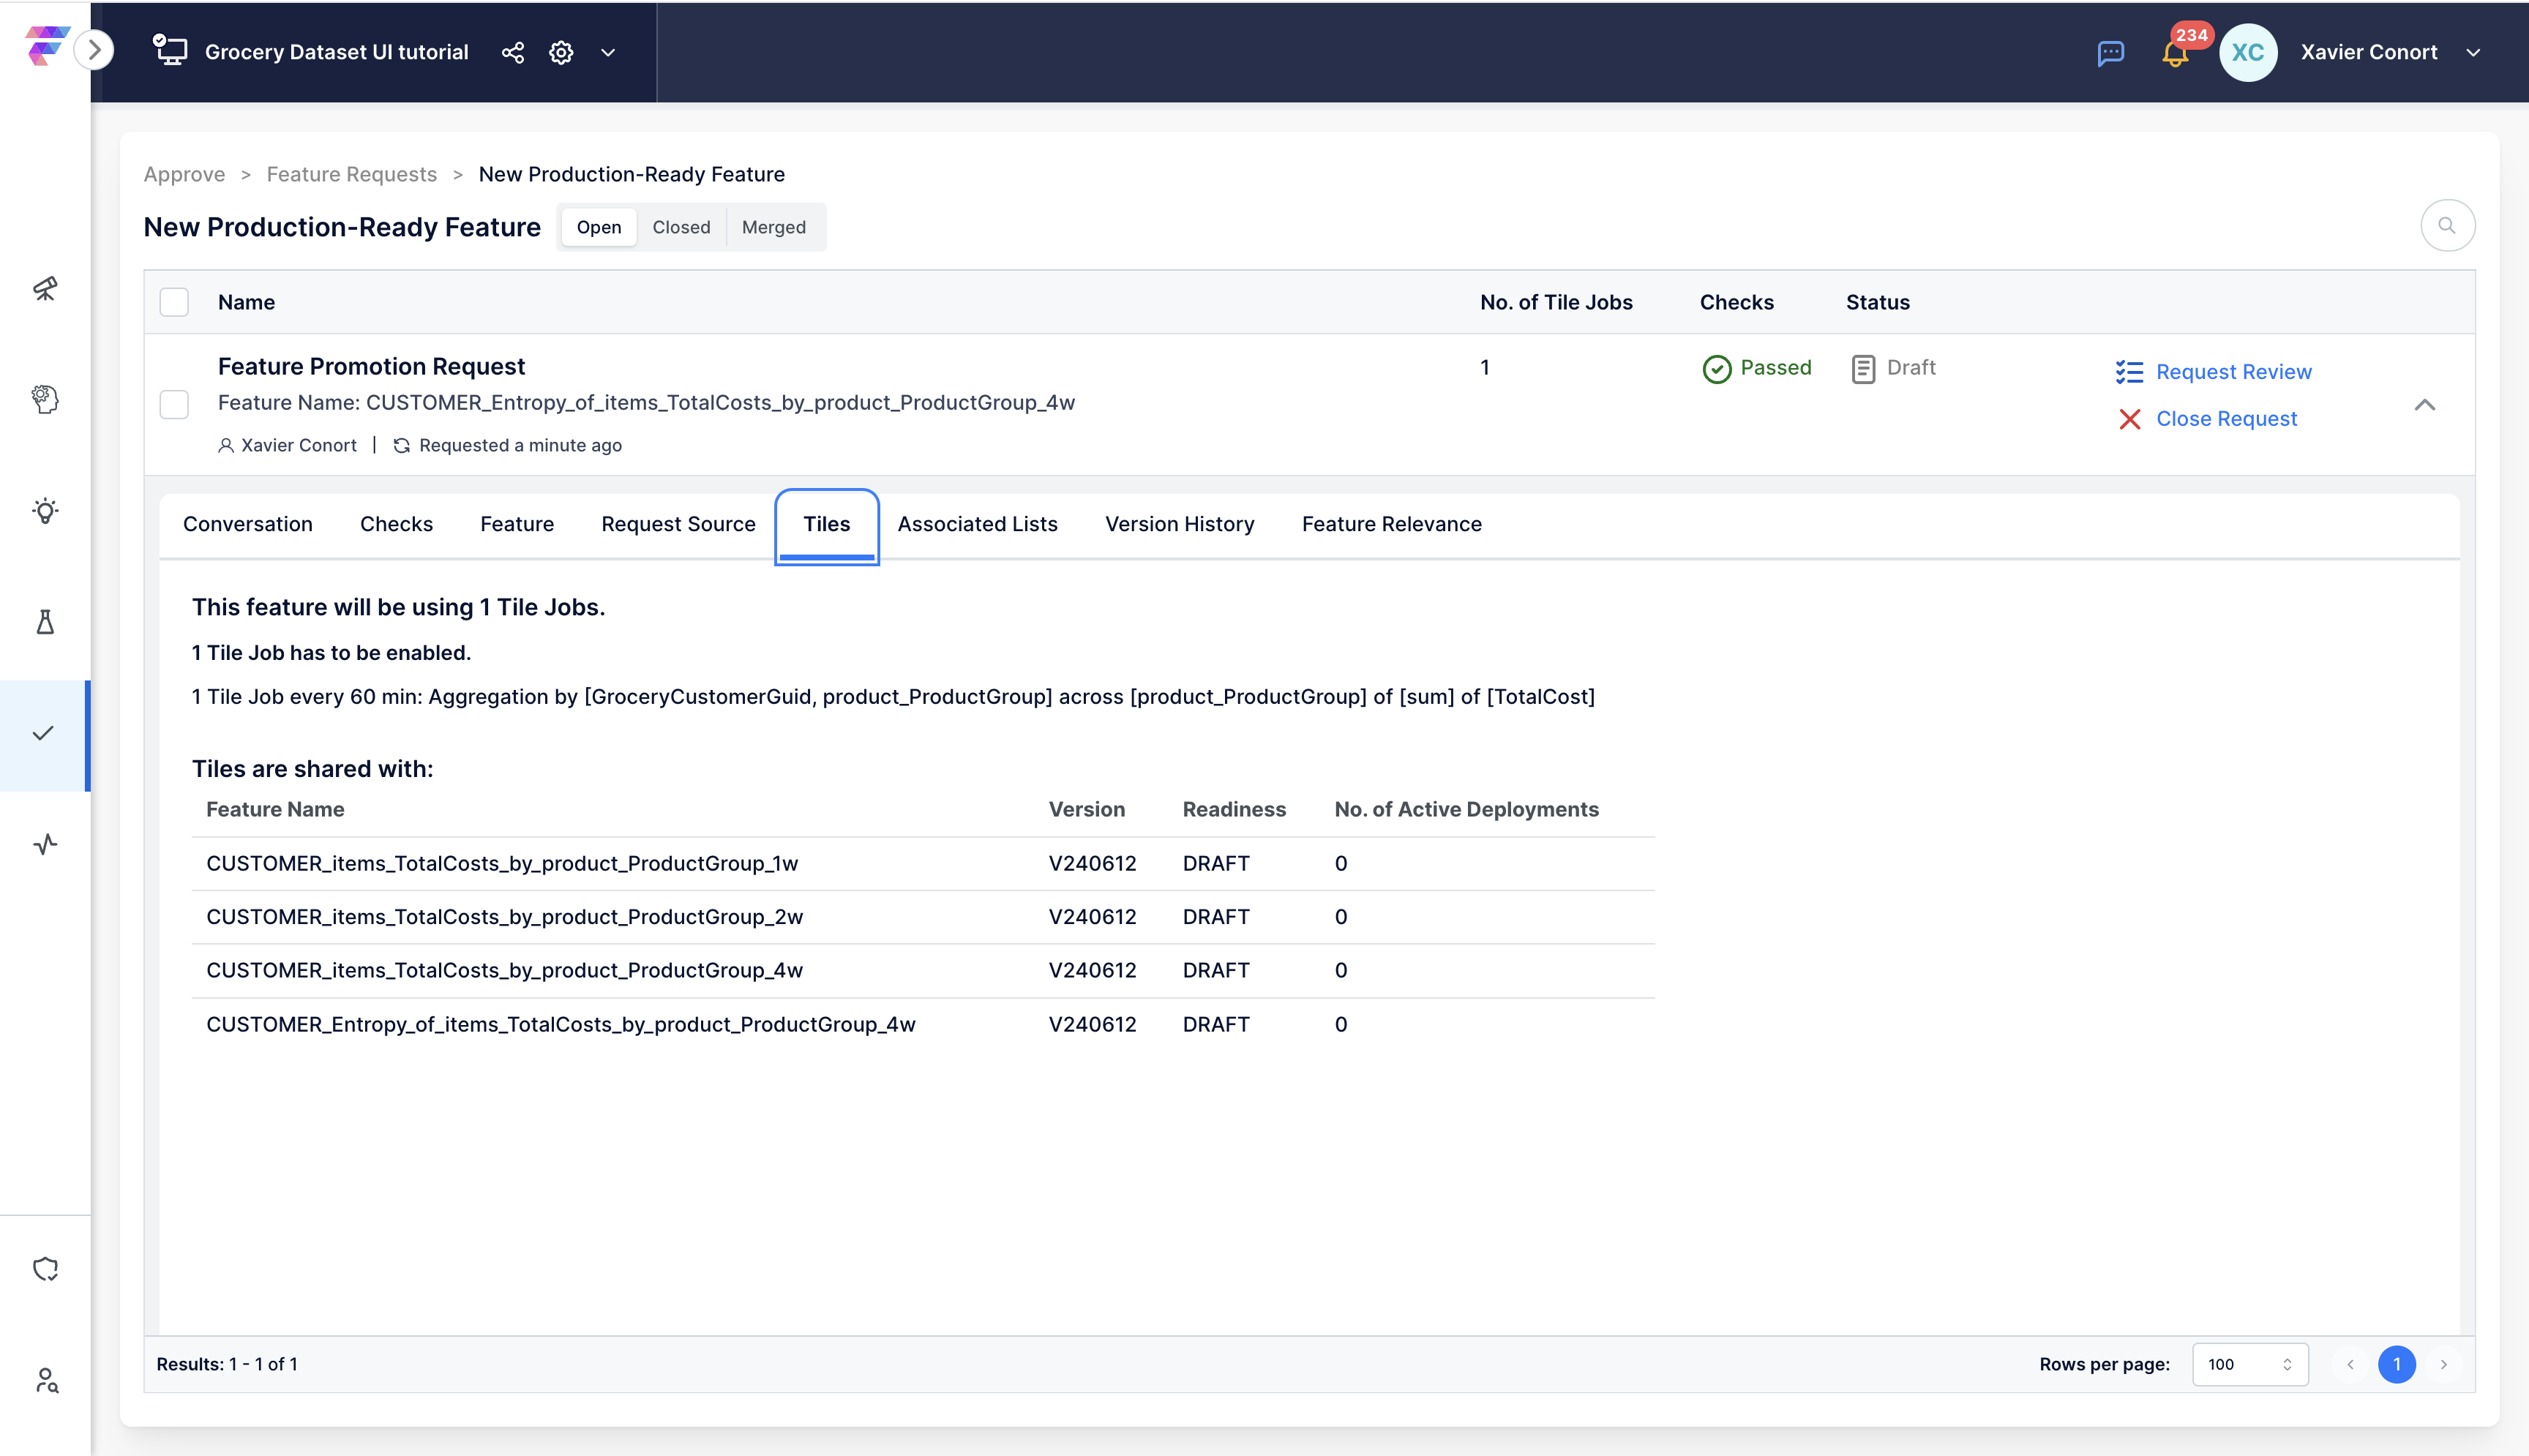Click Close Request link

tap(2226, 419)
